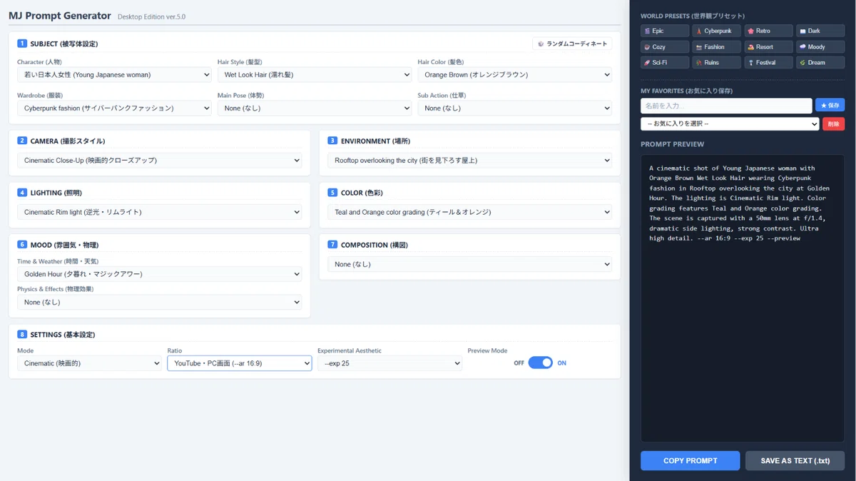
Task: Open the Experimental Aesthetic dropdown
Action: tap(389, 363)
